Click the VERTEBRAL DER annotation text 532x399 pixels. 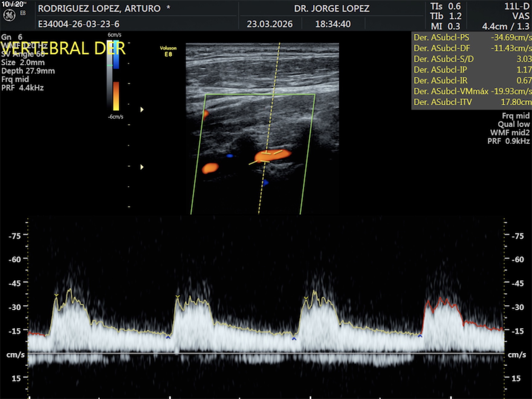[63, 48]
